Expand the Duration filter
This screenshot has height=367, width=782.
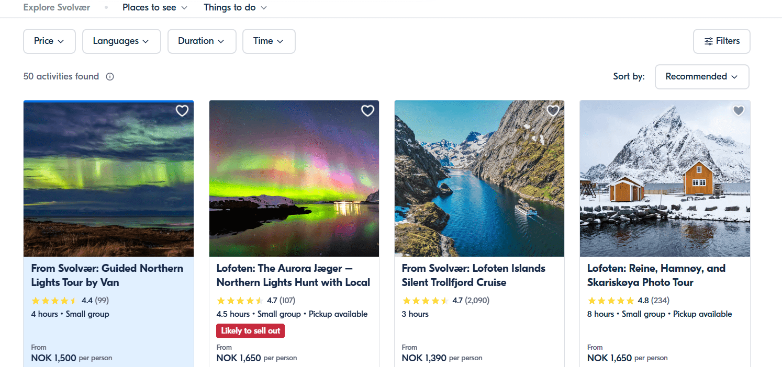pyautogui.click(x=202, y=41)
